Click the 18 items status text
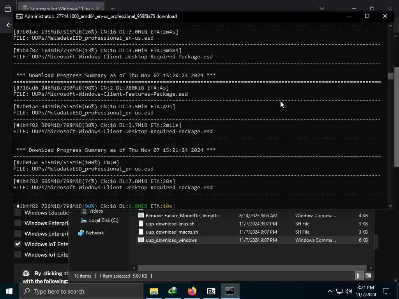399x299 pixels. coord(83,276)
